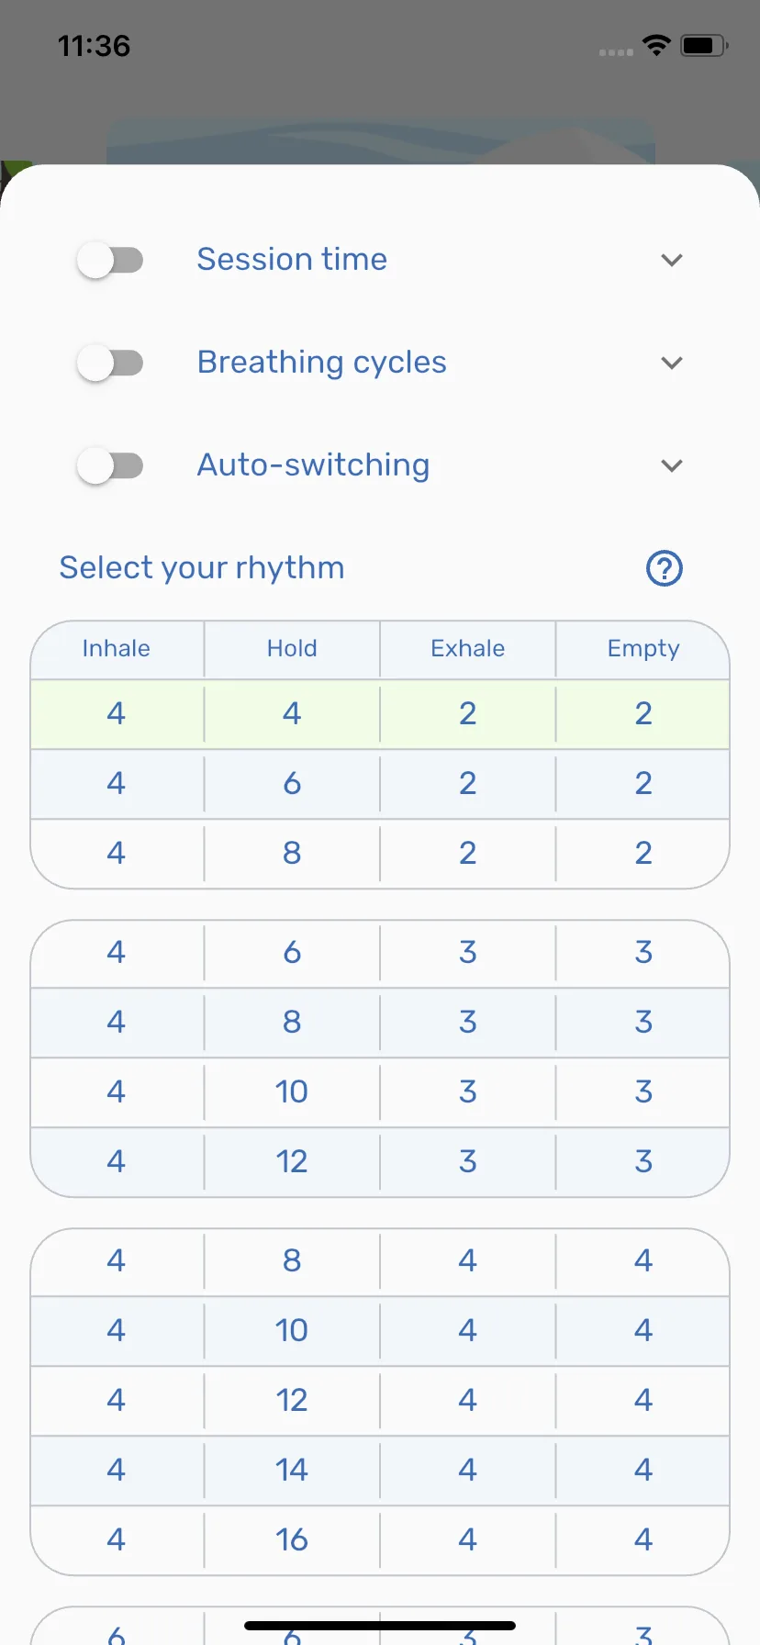Tap the Session time label

tap(292, 260)
